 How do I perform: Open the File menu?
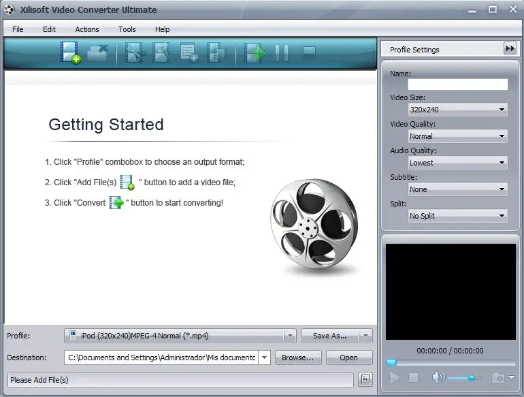click(18, 29)
